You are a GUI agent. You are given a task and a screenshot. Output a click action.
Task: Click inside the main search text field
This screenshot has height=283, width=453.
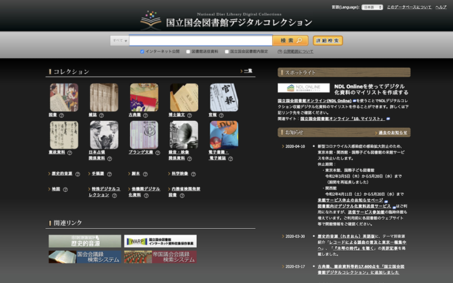(x=201, y=40)
